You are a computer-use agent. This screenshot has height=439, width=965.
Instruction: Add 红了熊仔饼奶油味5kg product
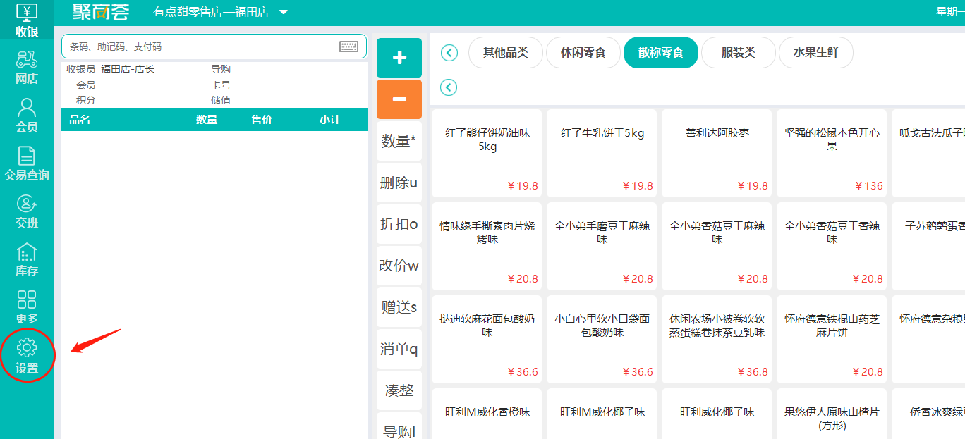pyautogui.click(x=487, y=153)
